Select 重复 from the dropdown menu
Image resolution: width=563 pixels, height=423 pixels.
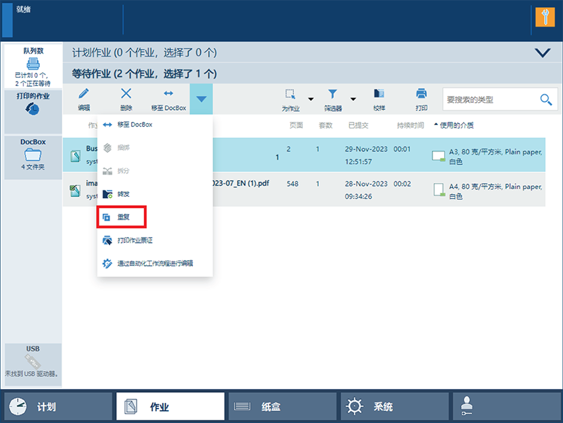122,218
